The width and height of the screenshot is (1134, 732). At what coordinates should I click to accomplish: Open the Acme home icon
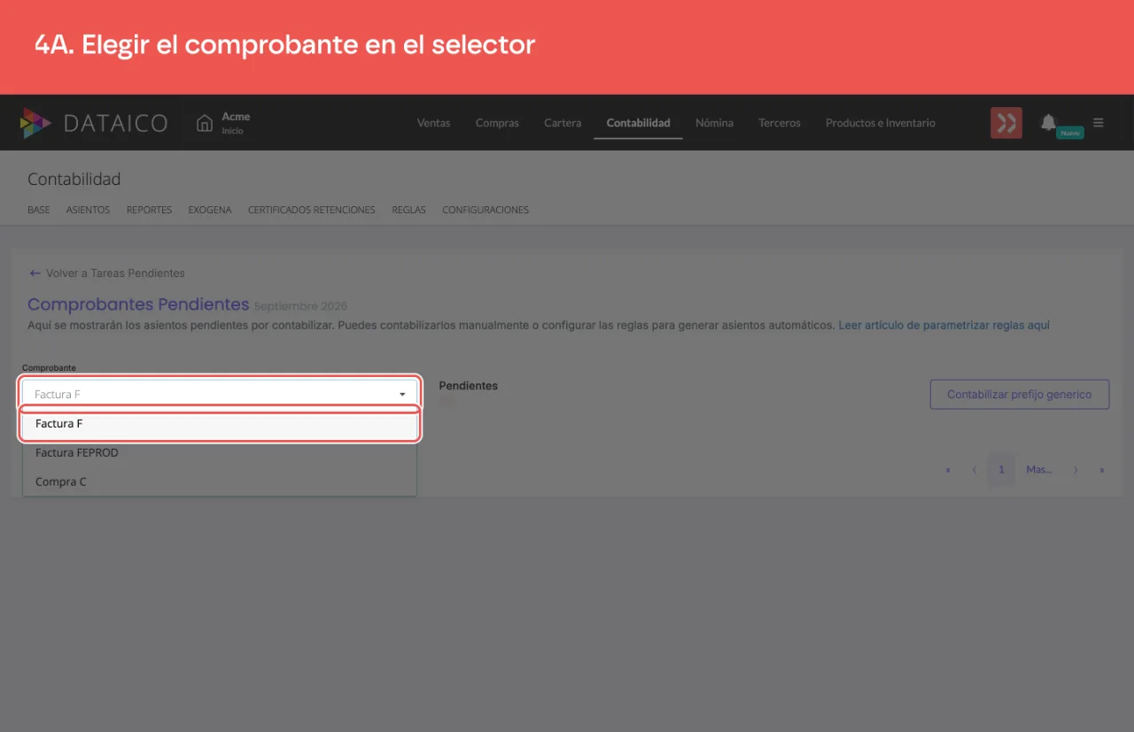205,123
